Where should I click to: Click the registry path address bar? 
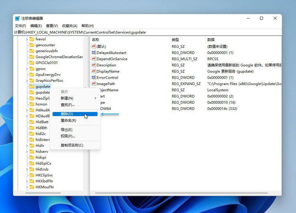[148, 32]
